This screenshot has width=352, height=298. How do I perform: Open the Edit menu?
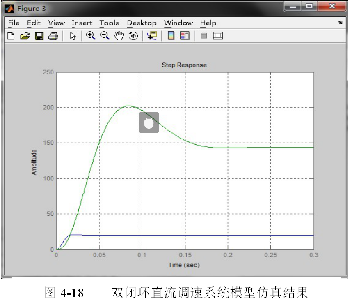[x=34, y=23]
